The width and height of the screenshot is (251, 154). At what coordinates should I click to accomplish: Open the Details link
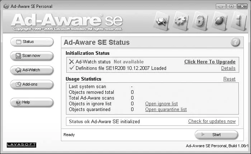pyautogui.click(x=228, y=68)
